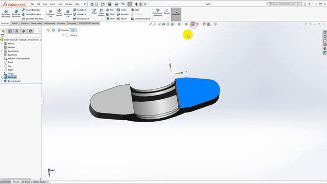Select the Linear Pattern tool

pyautogui.click(x=101, y=12)
